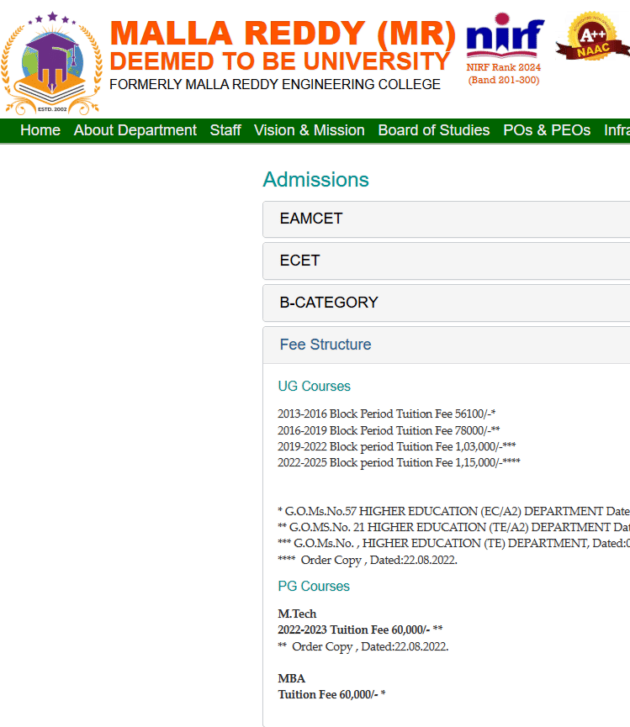Click the Malla Reddy University crest logo
Image resolution: width=630 pixels, height=727 pixels.
52,63
